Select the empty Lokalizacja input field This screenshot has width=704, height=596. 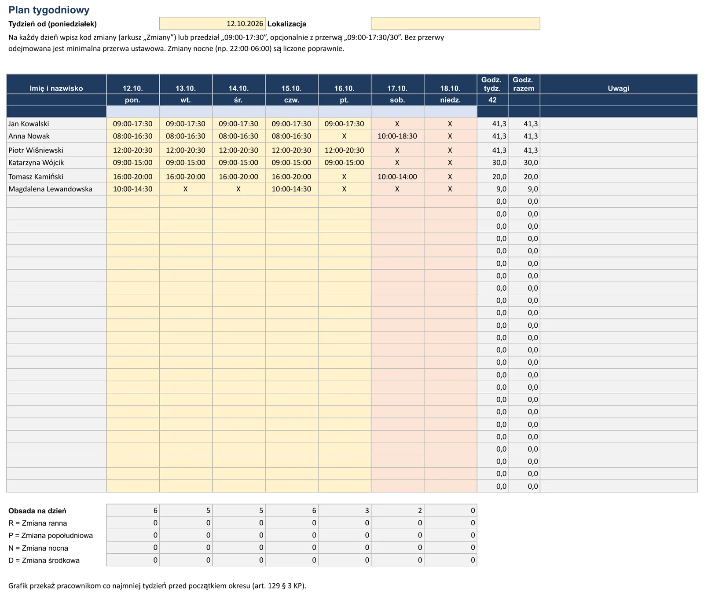(455, 24)
